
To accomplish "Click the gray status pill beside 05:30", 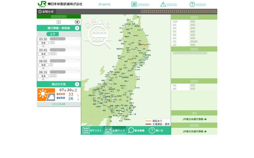I will [x=58, y=39].
